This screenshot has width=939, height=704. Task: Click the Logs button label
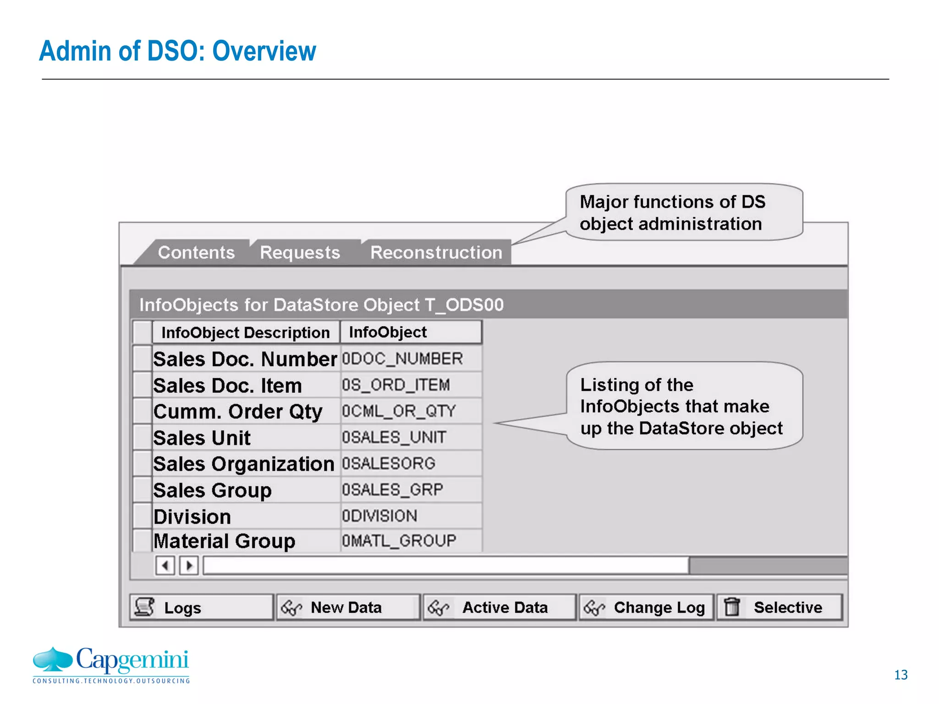[182, 608]
